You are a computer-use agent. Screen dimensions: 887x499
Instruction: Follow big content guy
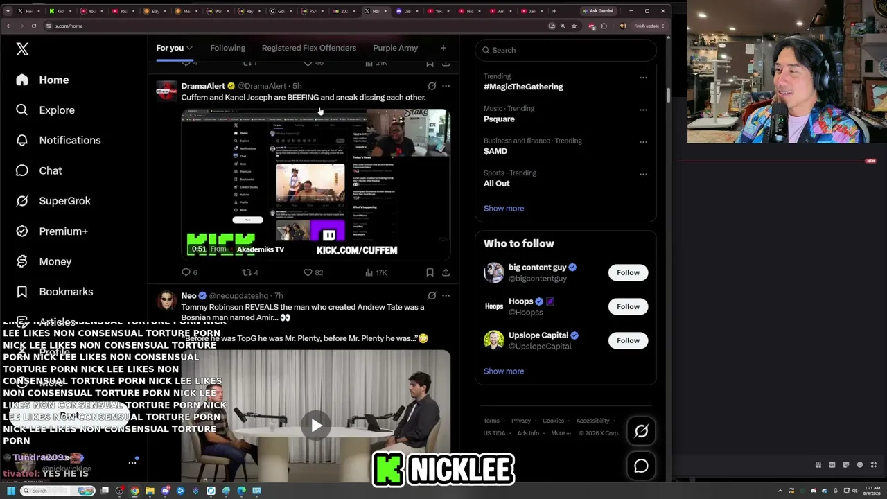[628, 272]
